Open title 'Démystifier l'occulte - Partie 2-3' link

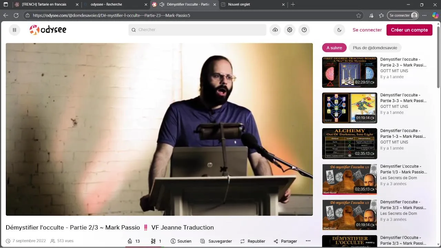pos(403,62)
